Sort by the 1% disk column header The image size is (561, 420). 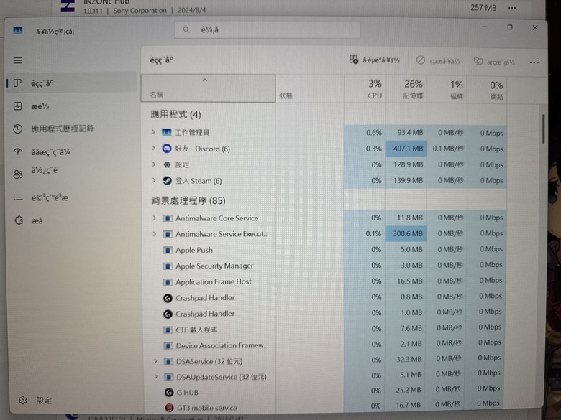pyautogui.click(x=447, y=90)
